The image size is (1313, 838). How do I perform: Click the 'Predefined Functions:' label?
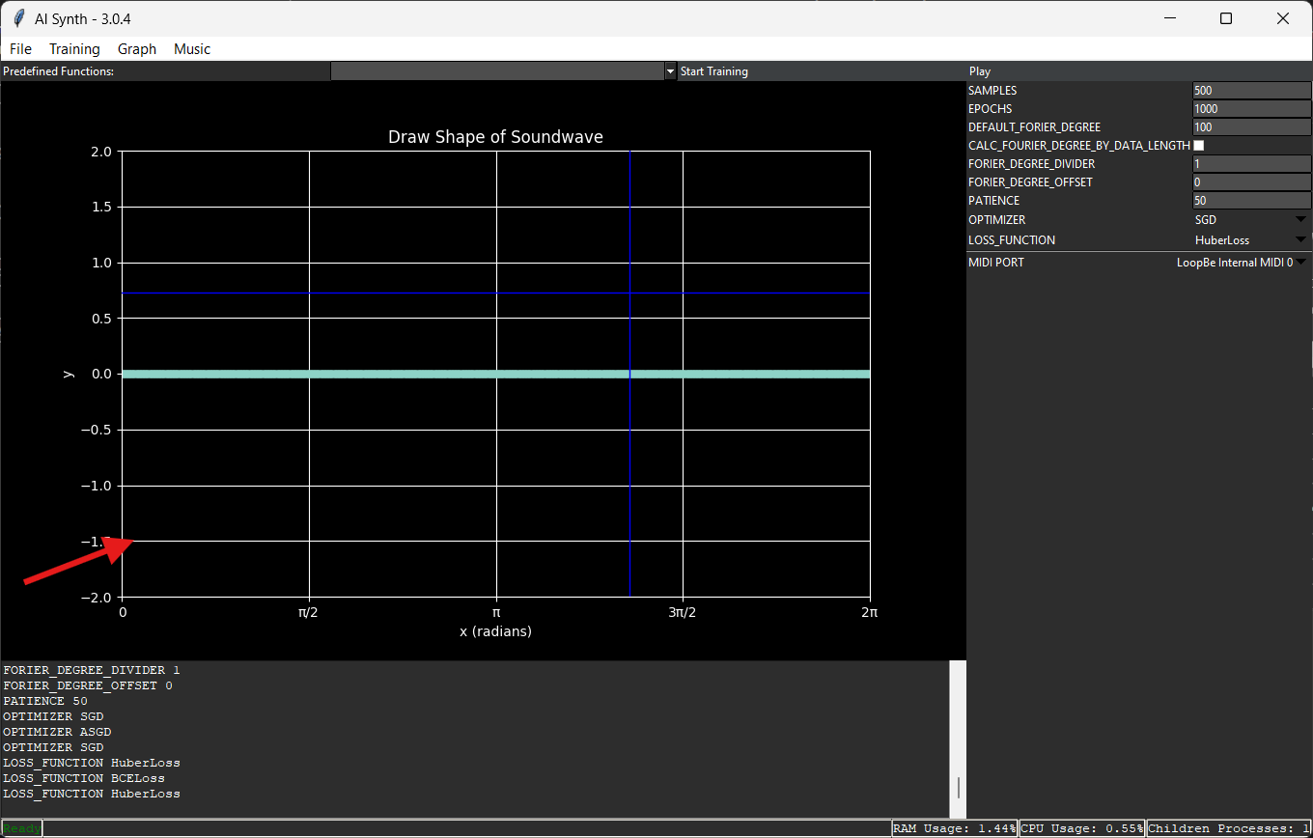pos(59,71)
